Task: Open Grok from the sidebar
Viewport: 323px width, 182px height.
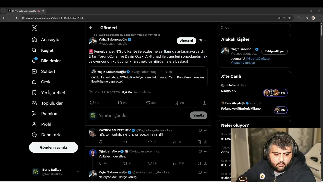Action: [x=41, y=82]
